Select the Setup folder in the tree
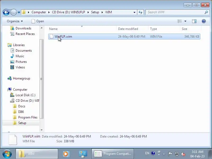This screenshot has height=159, width=212. click(21, 123)
